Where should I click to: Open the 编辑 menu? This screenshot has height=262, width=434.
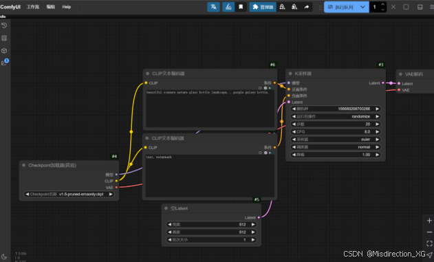[x=51, y=7]
